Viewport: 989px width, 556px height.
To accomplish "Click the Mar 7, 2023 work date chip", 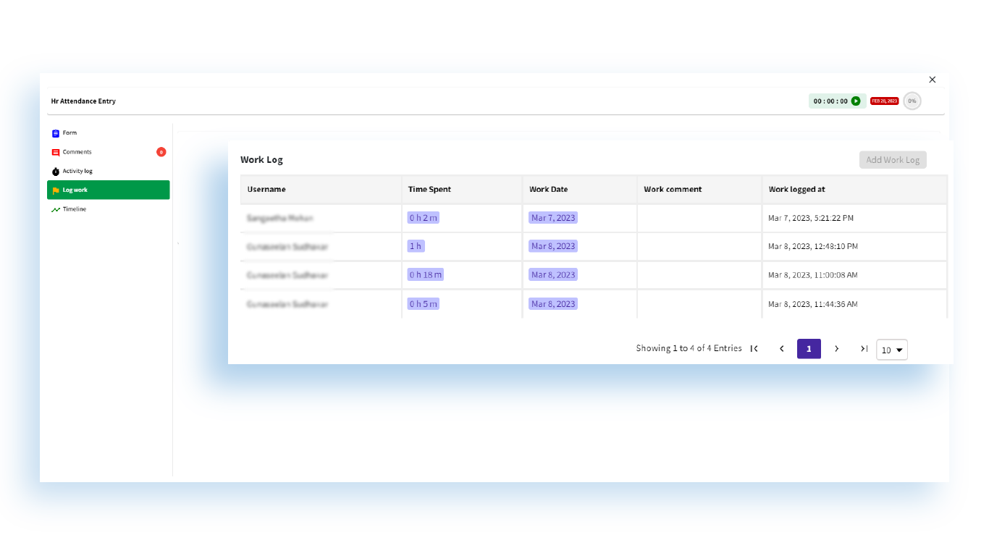I will pyautogui.click(x=552, y=217).
